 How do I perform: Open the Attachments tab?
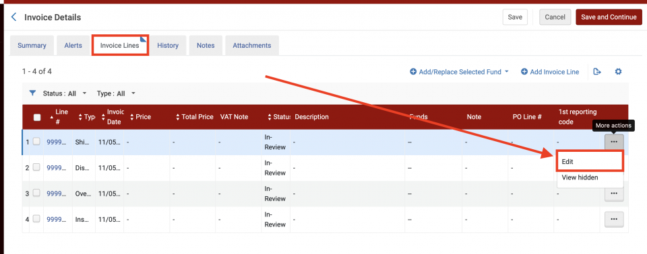pos(251,46)
